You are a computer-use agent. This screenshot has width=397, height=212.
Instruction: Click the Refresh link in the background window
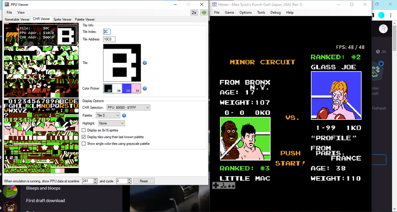[379, 108]
